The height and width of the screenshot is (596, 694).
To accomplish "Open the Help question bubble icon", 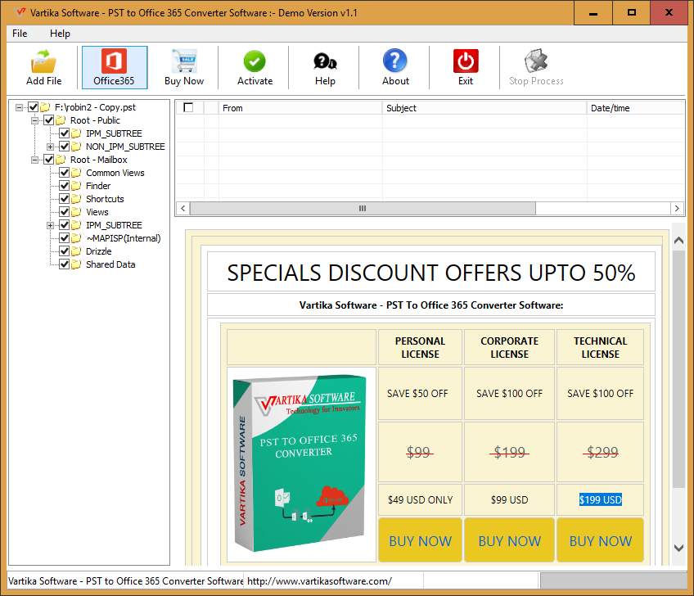I will click(x=326, y=61).
